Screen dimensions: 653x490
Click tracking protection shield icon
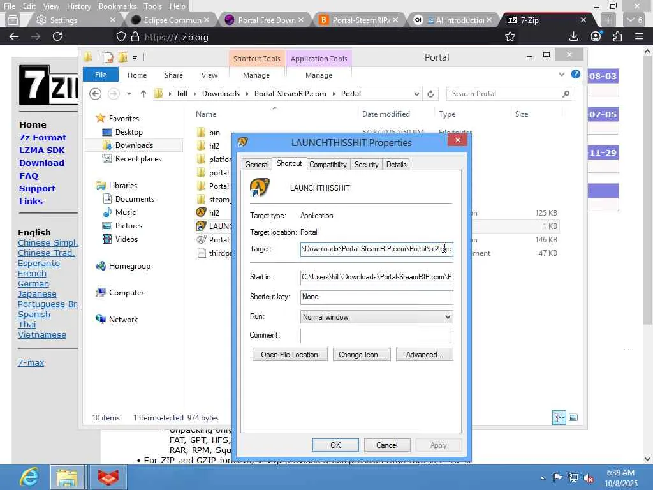pyautogui.click(x=121, y=36)
